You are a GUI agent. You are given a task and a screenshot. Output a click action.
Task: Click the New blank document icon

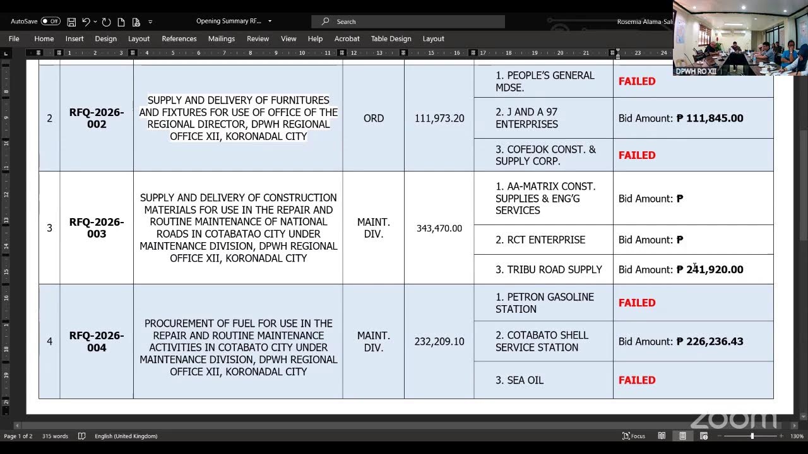pyautogui.click(x=121, y=21)
